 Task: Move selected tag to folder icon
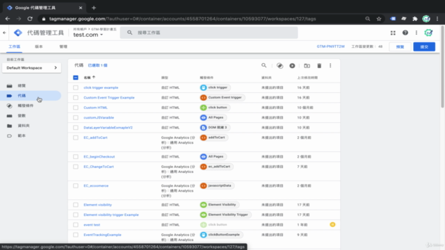307,66
